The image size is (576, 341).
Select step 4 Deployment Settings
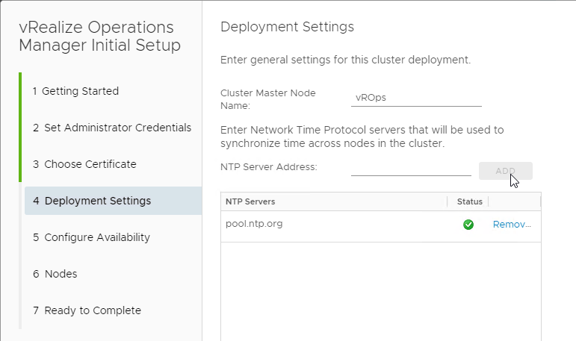113,201
